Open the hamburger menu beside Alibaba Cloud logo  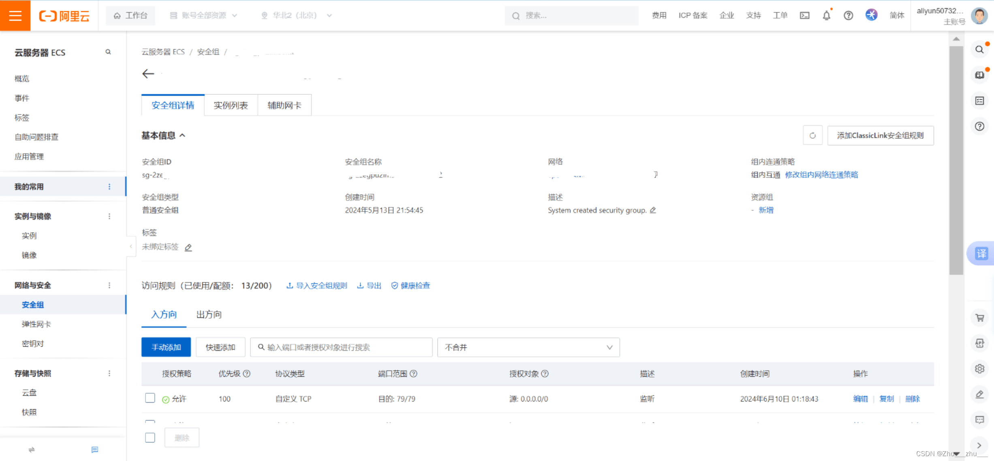click(15, 15)
